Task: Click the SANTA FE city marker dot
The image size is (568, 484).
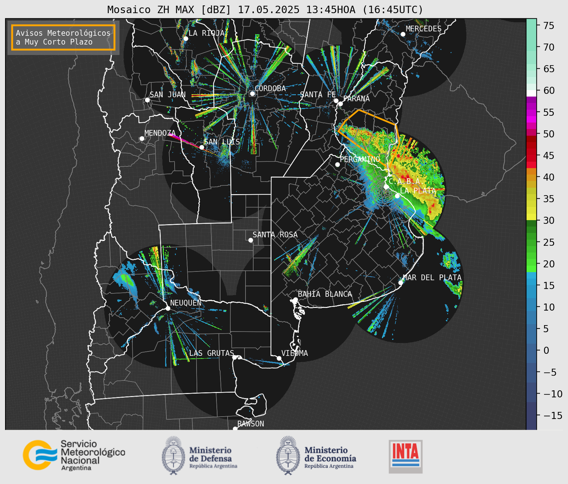Action: click(336, 101)
